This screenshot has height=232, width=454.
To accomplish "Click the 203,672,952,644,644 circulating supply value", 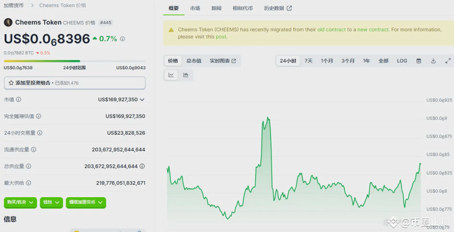I will [119, 150].
